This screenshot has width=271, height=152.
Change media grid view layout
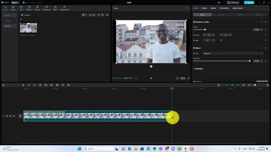click(84, 15)
